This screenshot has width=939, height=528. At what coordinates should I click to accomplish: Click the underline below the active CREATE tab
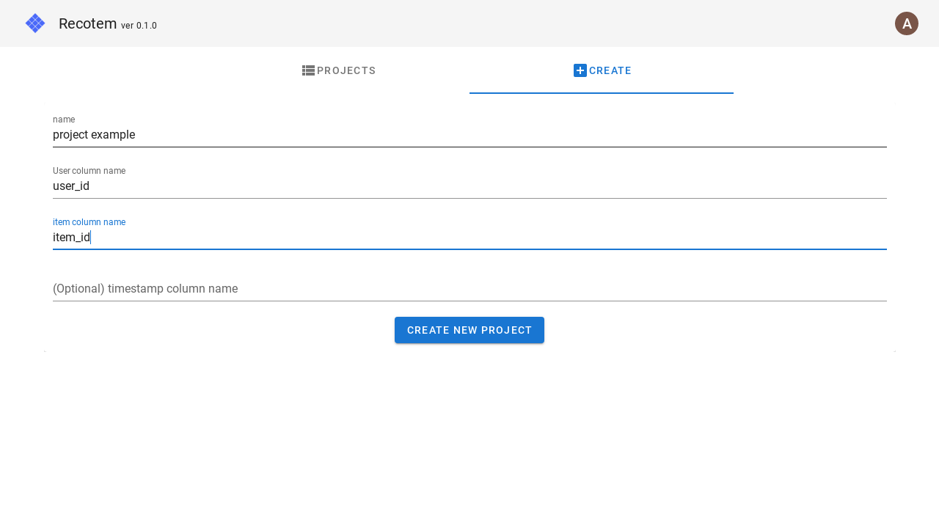[602, 93]
